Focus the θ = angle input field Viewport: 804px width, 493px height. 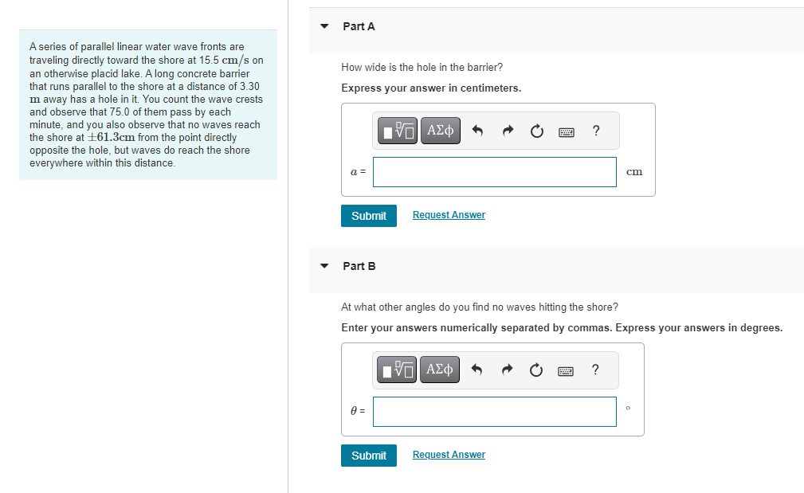pos(495,412)
